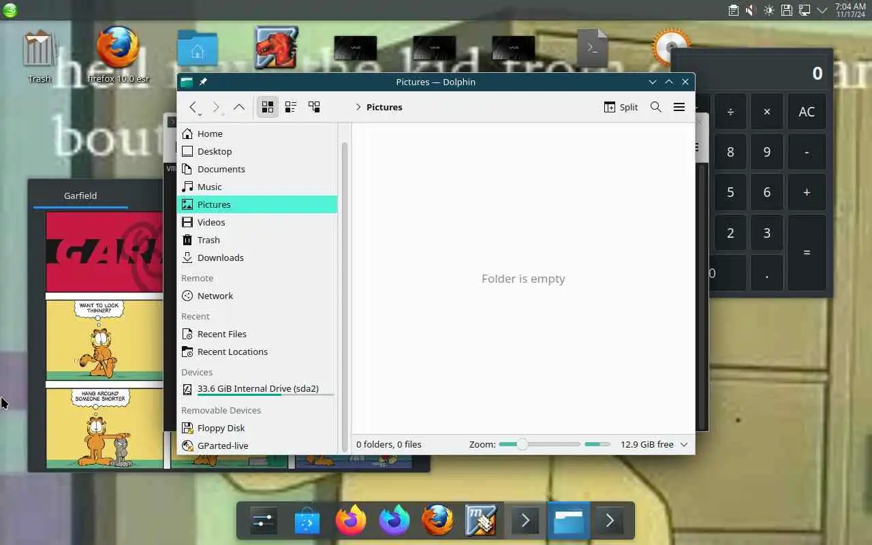Expand the status bar chevron beside free space
The image size is (872, 545).
(x=684, y=444)
